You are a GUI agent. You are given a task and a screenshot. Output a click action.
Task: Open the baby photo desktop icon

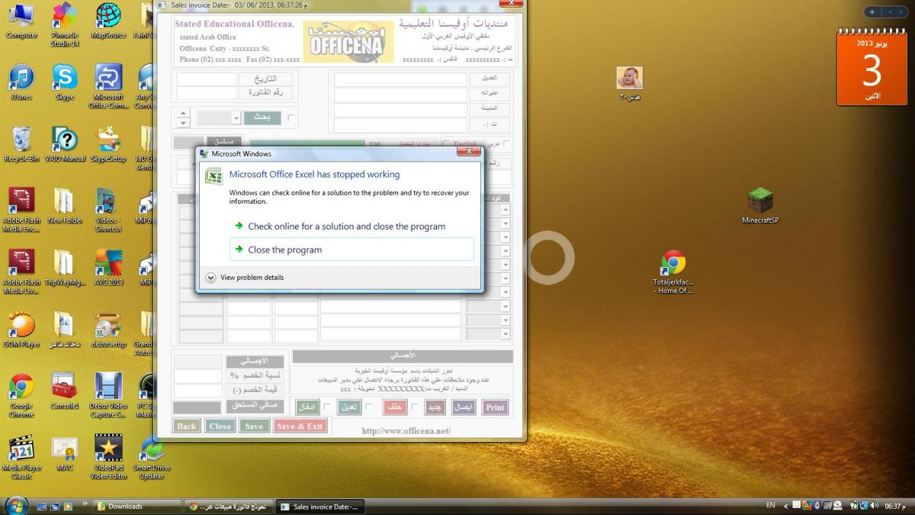pos(629,83)
